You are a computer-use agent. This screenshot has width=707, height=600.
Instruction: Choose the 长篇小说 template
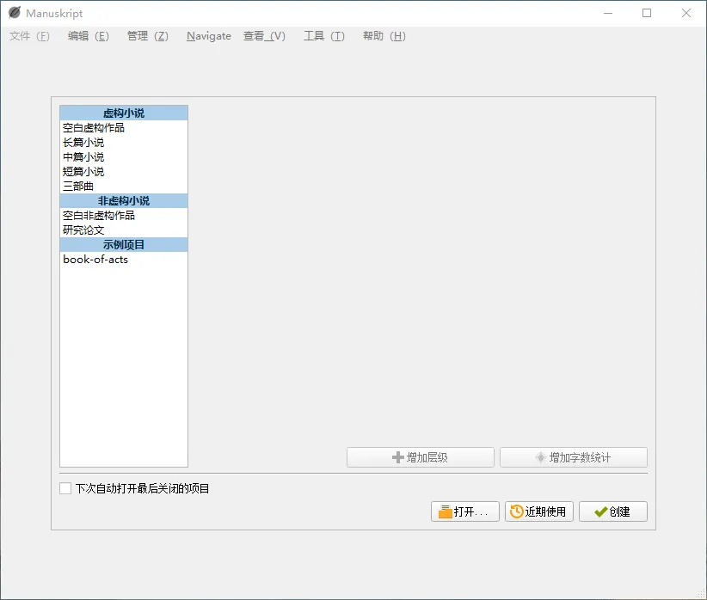[x=124, y=143]
